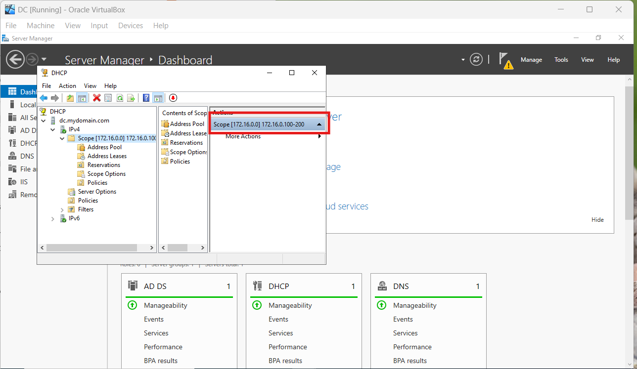Open VirtualBox Devices menu
This screenshot has width=637, height=369.
(131, 26)
